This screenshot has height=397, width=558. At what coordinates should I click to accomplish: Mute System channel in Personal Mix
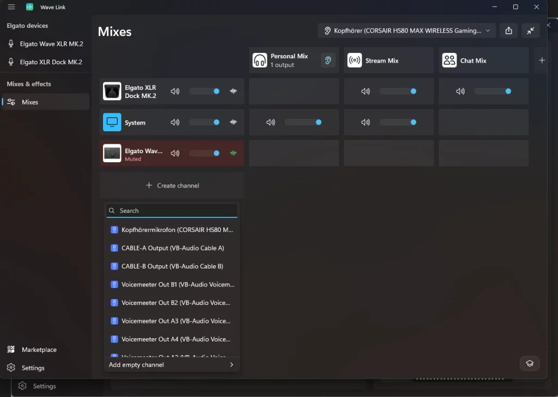coord(270,123)
